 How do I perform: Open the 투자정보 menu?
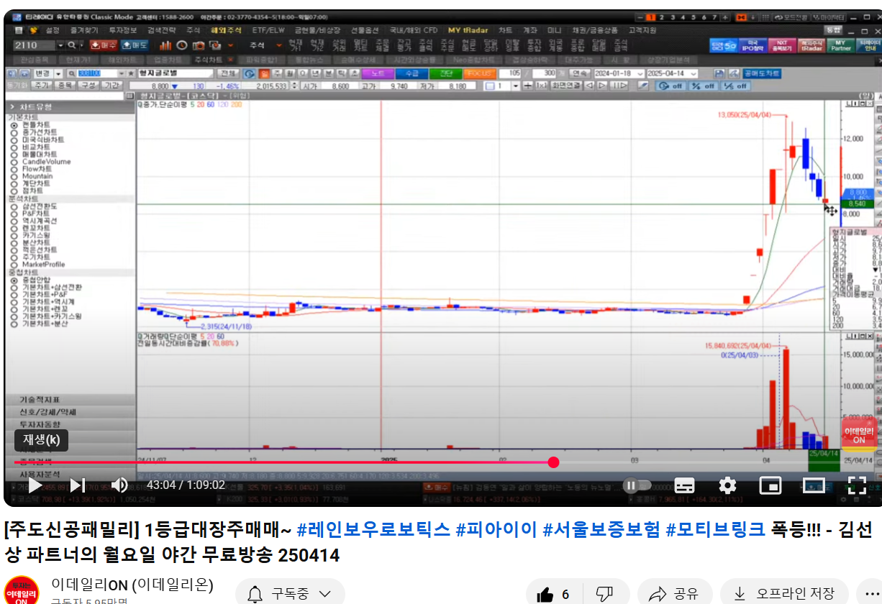[x=122, y=30]
